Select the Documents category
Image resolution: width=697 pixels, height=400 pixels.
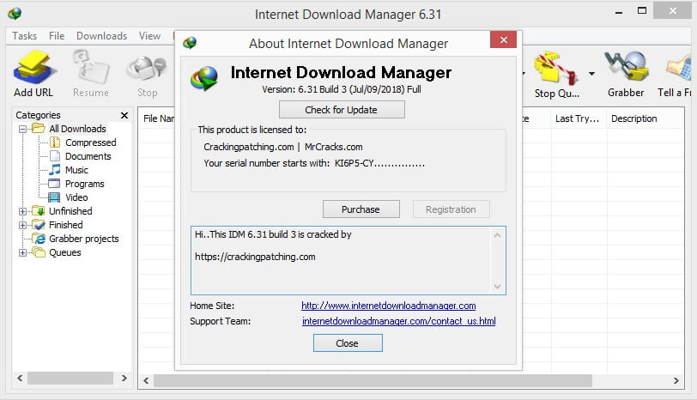point(88,156)
